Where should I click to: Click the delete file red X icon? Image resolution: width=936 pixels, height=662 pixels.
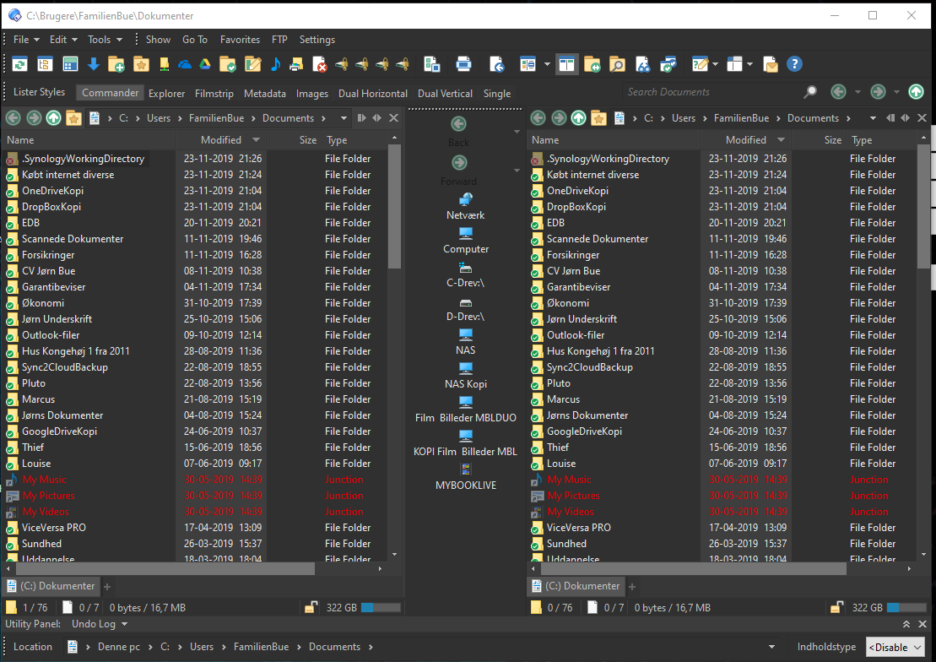320,64
